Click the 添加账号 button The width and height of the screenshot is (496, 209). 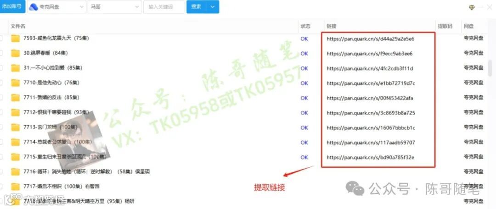point(12,6)
